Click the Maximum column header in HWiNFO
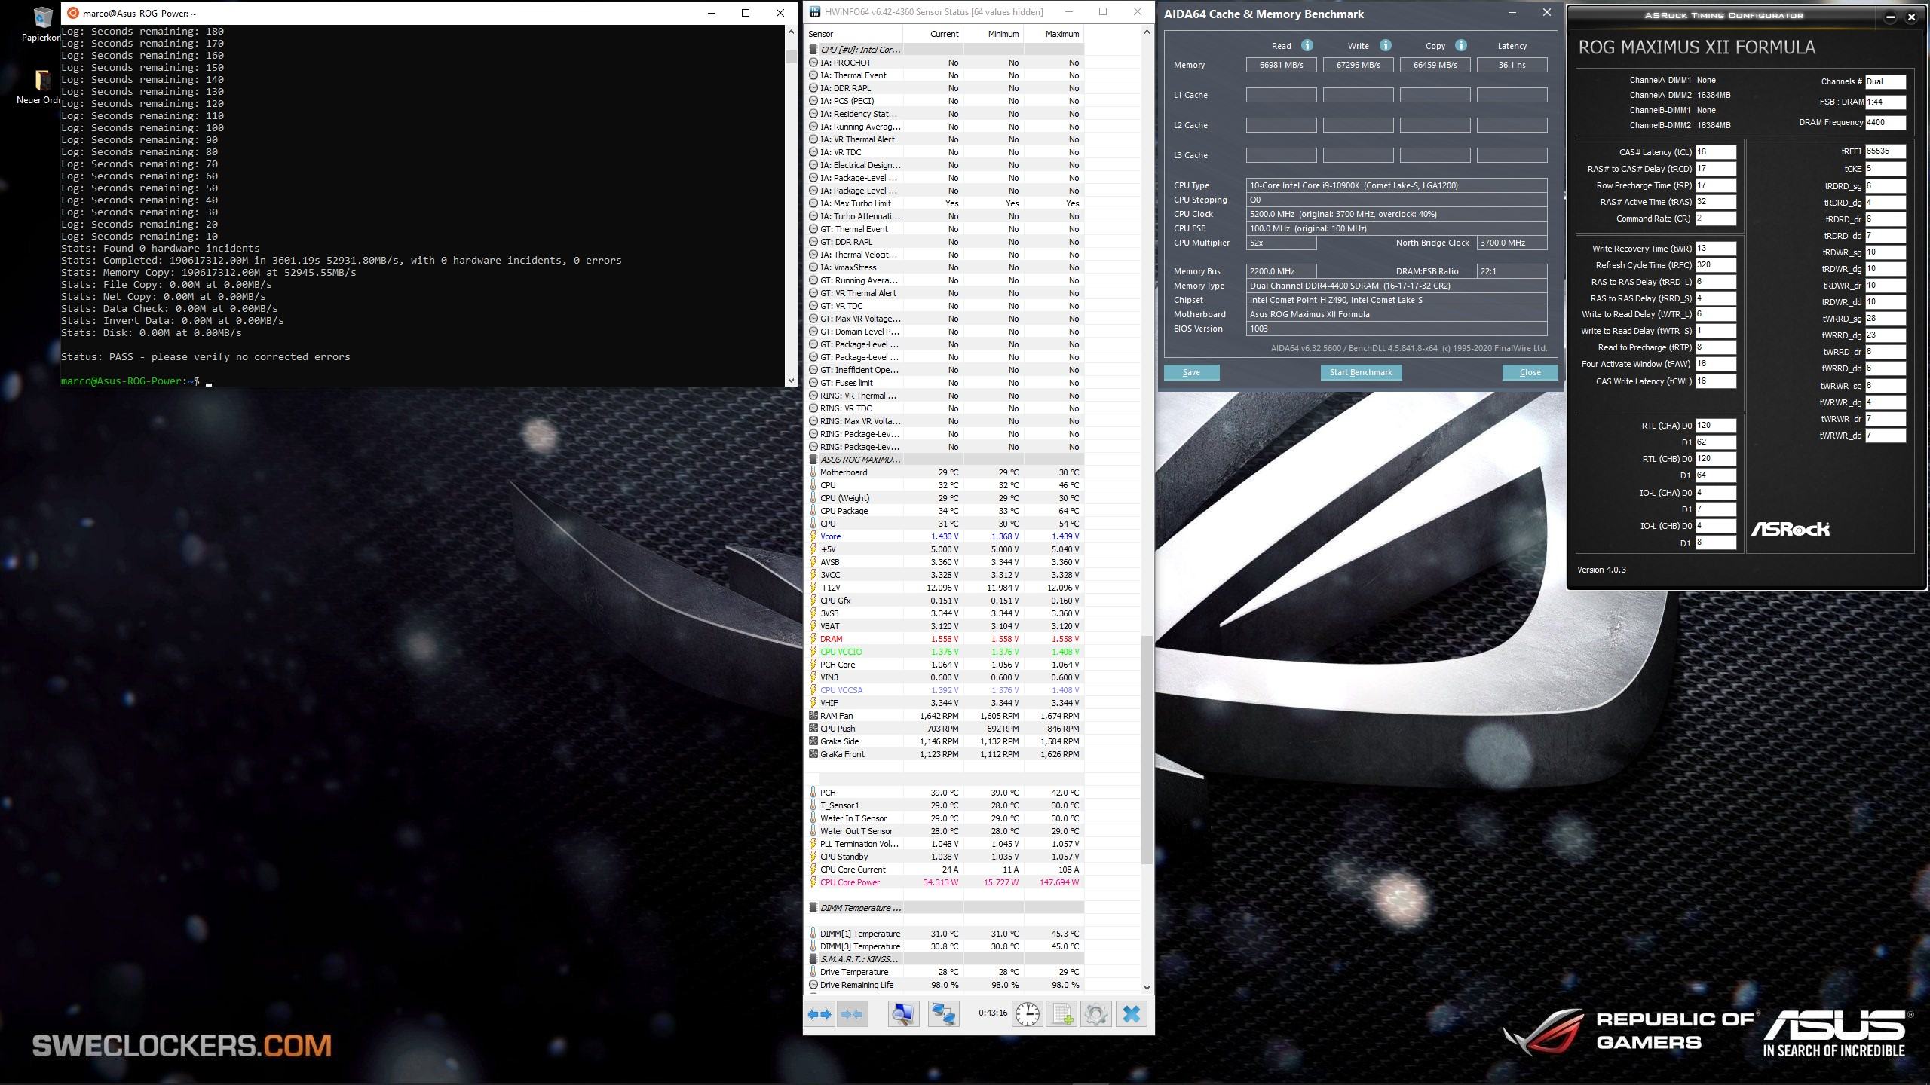The width and height of the screenshot is (1930, 1085). (x=1053, y=34)
